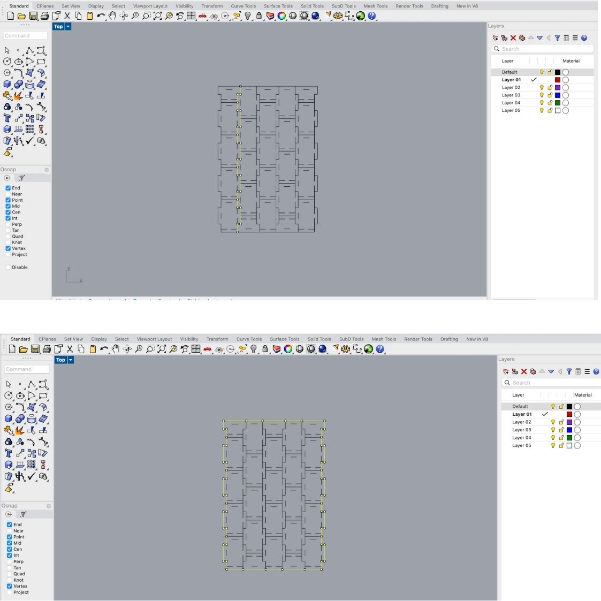Click the Save icon in the upper window toolbar
This screenshot has height=601, width=601.
(33, 16)
